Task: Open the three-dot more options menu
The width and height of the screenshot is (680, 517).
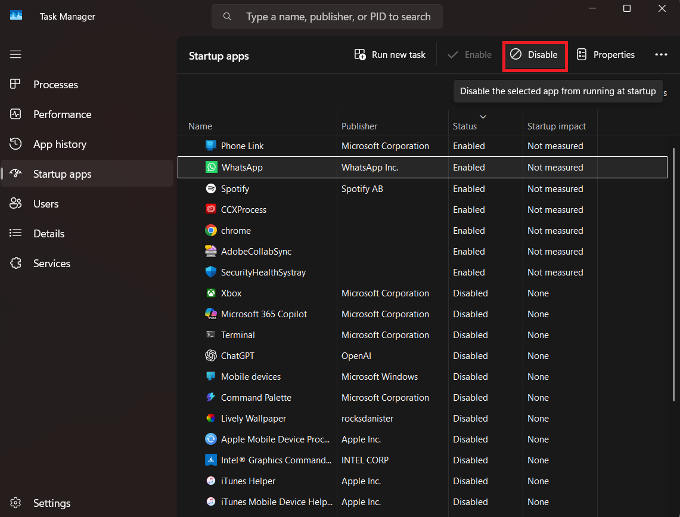Action: [x=661, y=55]
